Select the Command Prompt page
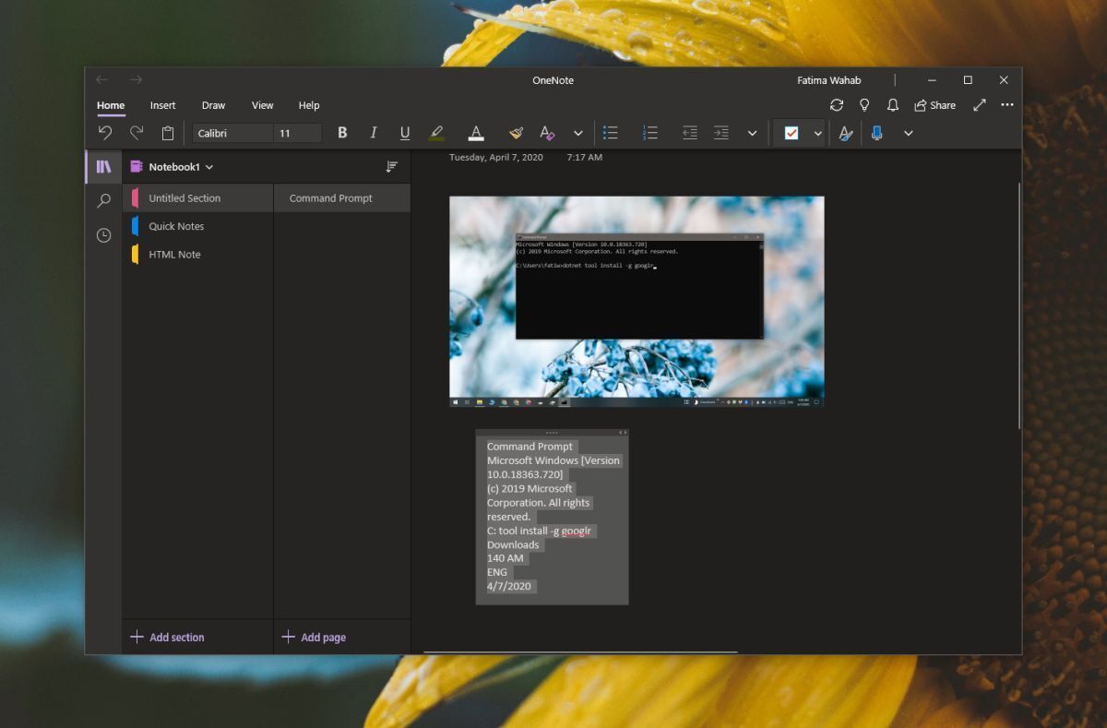This screenshot has width=1107, height=728. click(x=342, y=198)
